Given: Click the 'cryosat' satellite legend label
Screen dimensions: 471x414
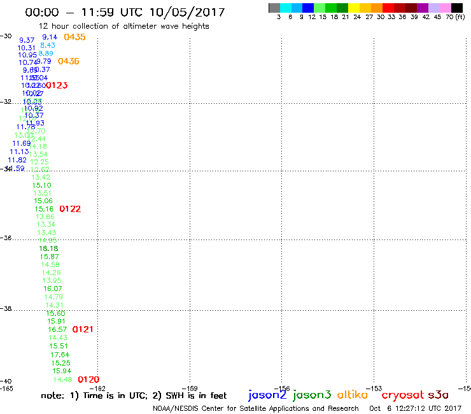Looking at the screenshot, I should coord(403,396).
